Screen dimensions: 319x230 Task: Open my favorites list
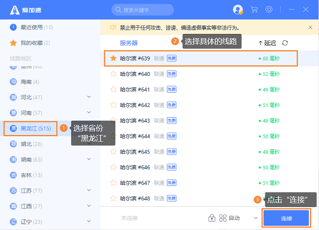30,43
